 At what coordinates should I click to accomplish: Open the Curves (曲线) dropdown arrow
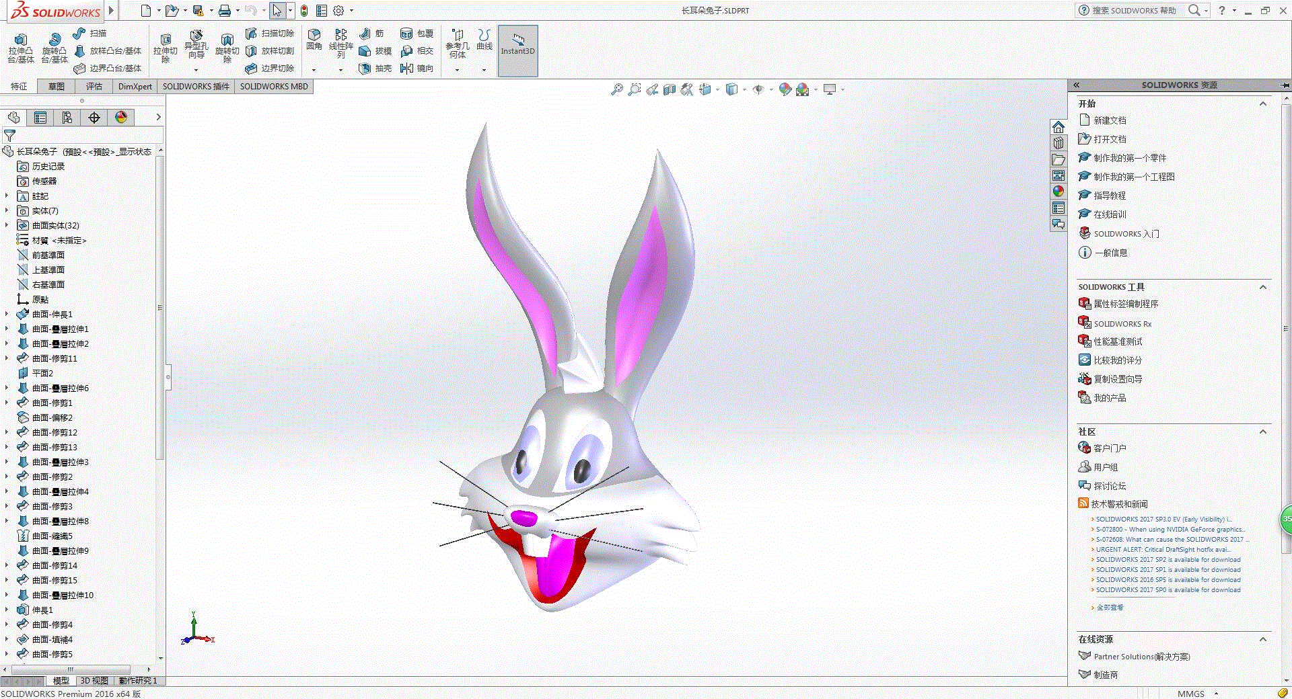[x=484, y=70]
